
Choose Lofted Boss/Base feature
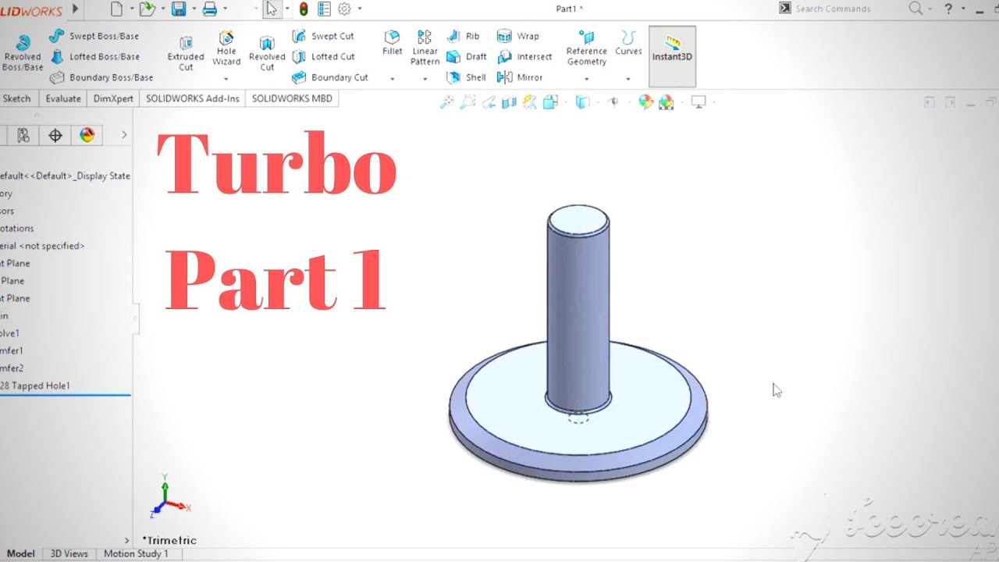(94, 56)
